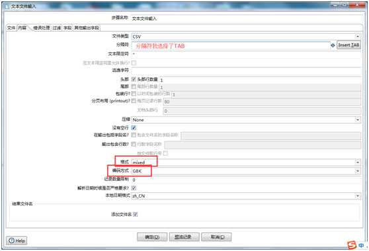Viewport: 369px width, 251px height.
Task: Open the Help button
Action: (17, 240)
